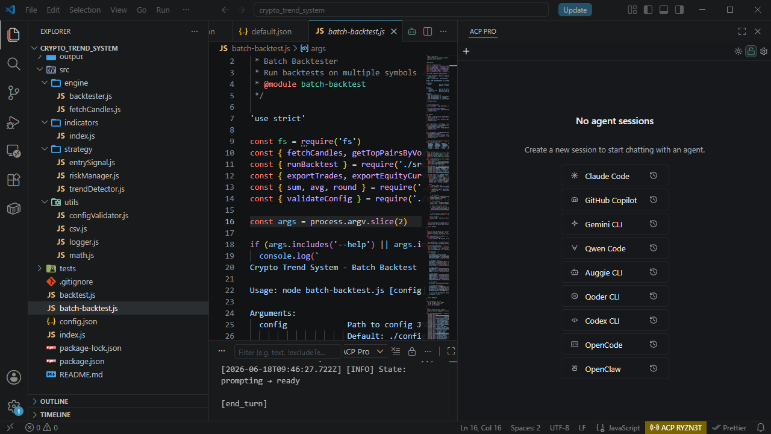Show OpenClaw session history

(x=654, y=369)
